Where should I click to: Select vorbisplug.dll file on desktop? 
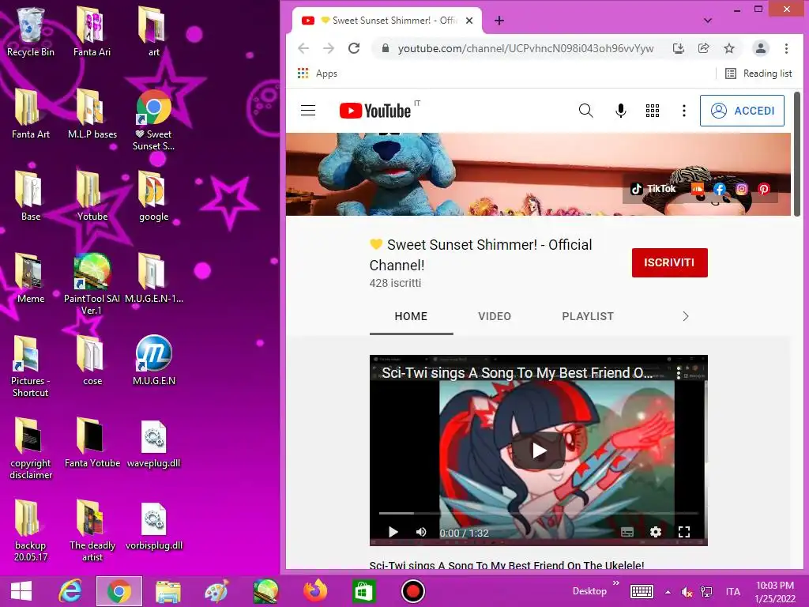point(154,526)
